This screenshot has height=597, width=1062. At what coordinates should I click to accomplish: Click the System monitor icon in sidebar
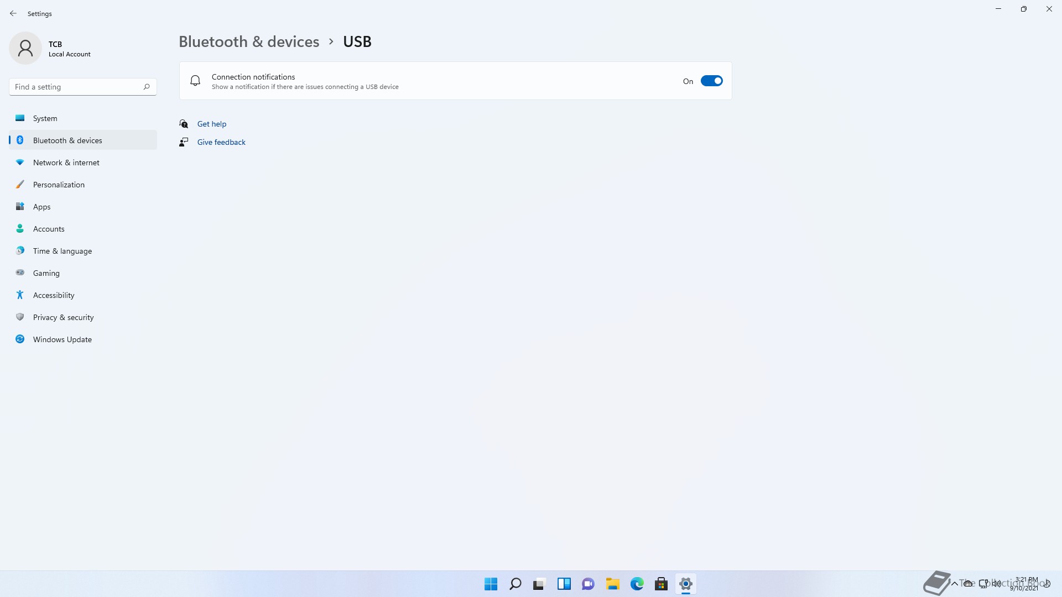click(20, 118)
